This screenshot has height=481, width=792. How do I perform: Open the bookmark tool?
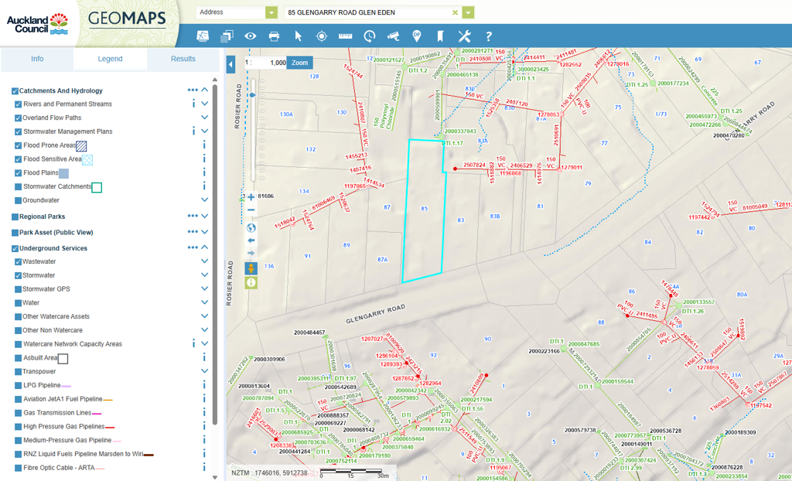pyautogui.click(x=440, y=36)
